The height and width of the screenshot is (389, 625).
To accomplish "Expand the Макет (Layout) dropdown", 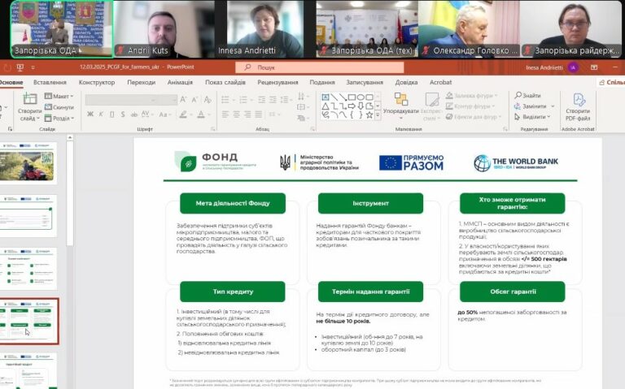I will [x=59, y=97].
